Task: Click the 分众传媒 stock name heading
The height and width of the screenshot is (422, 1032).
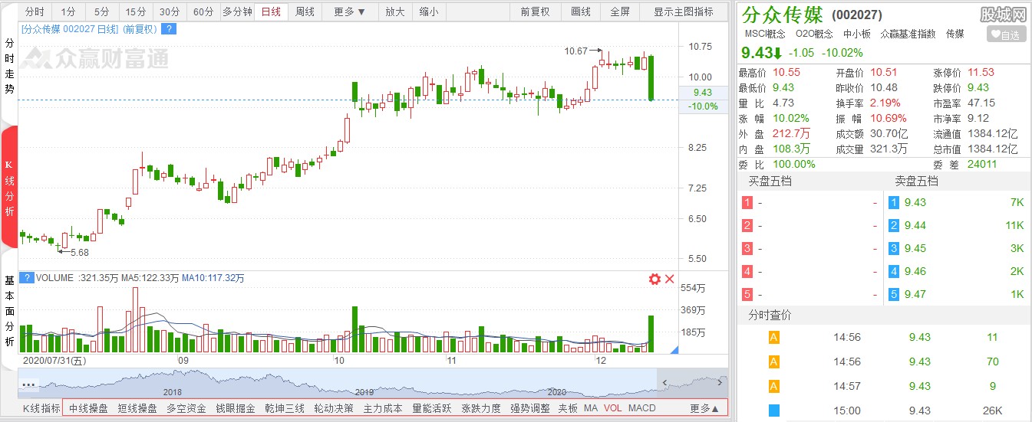Action: (783, 14)
